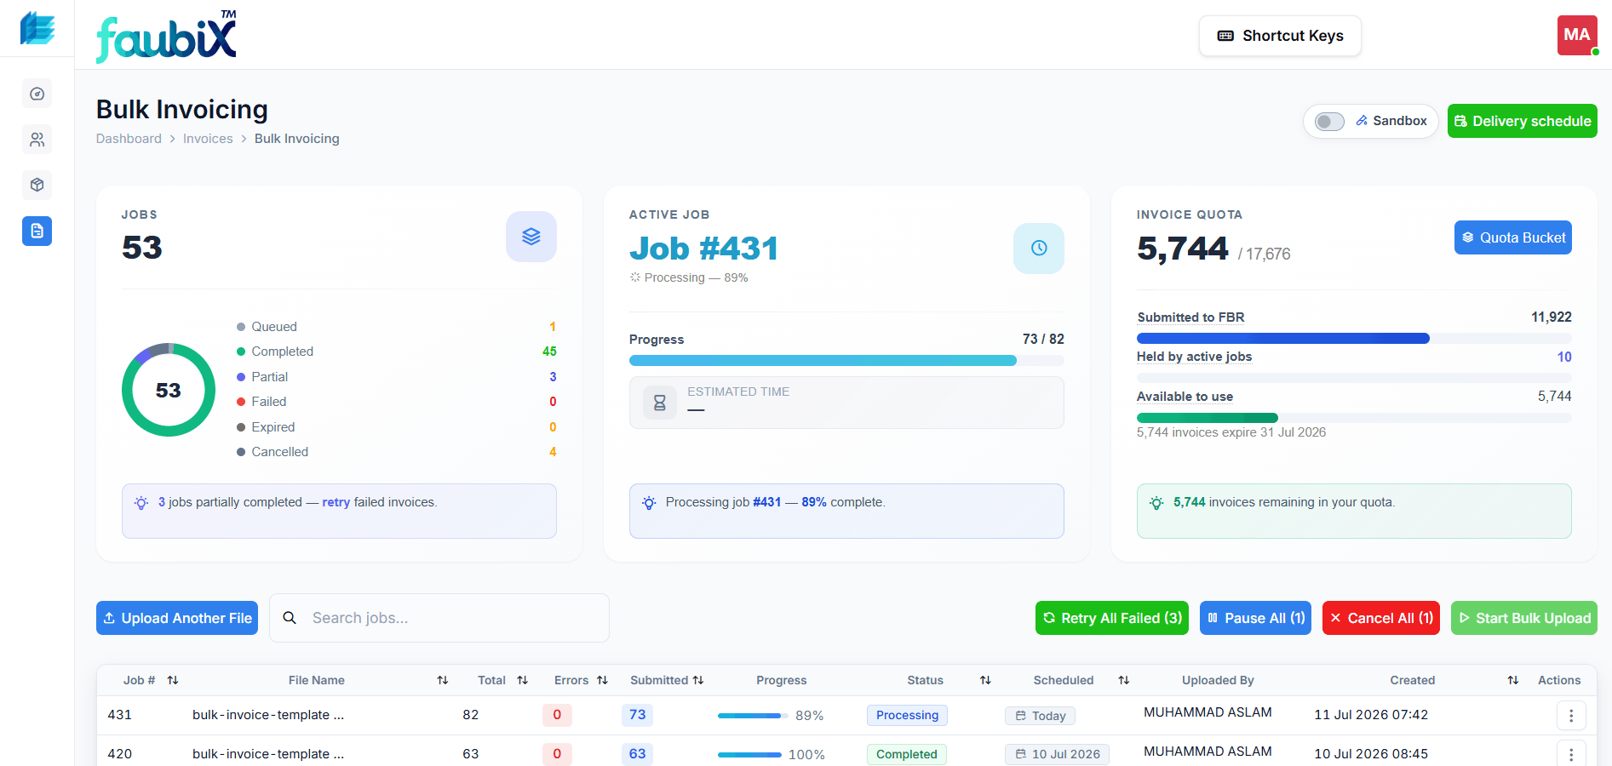1612x766 pixels.
Task: Click Start Bulk Upload button
Action: [x=1524, y=618]
